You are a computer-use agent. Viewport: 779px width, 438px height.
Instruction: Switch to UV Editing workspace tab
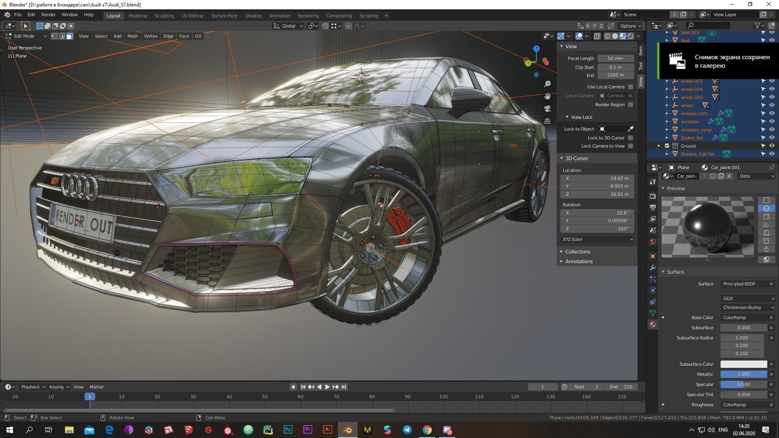point(192,16)
